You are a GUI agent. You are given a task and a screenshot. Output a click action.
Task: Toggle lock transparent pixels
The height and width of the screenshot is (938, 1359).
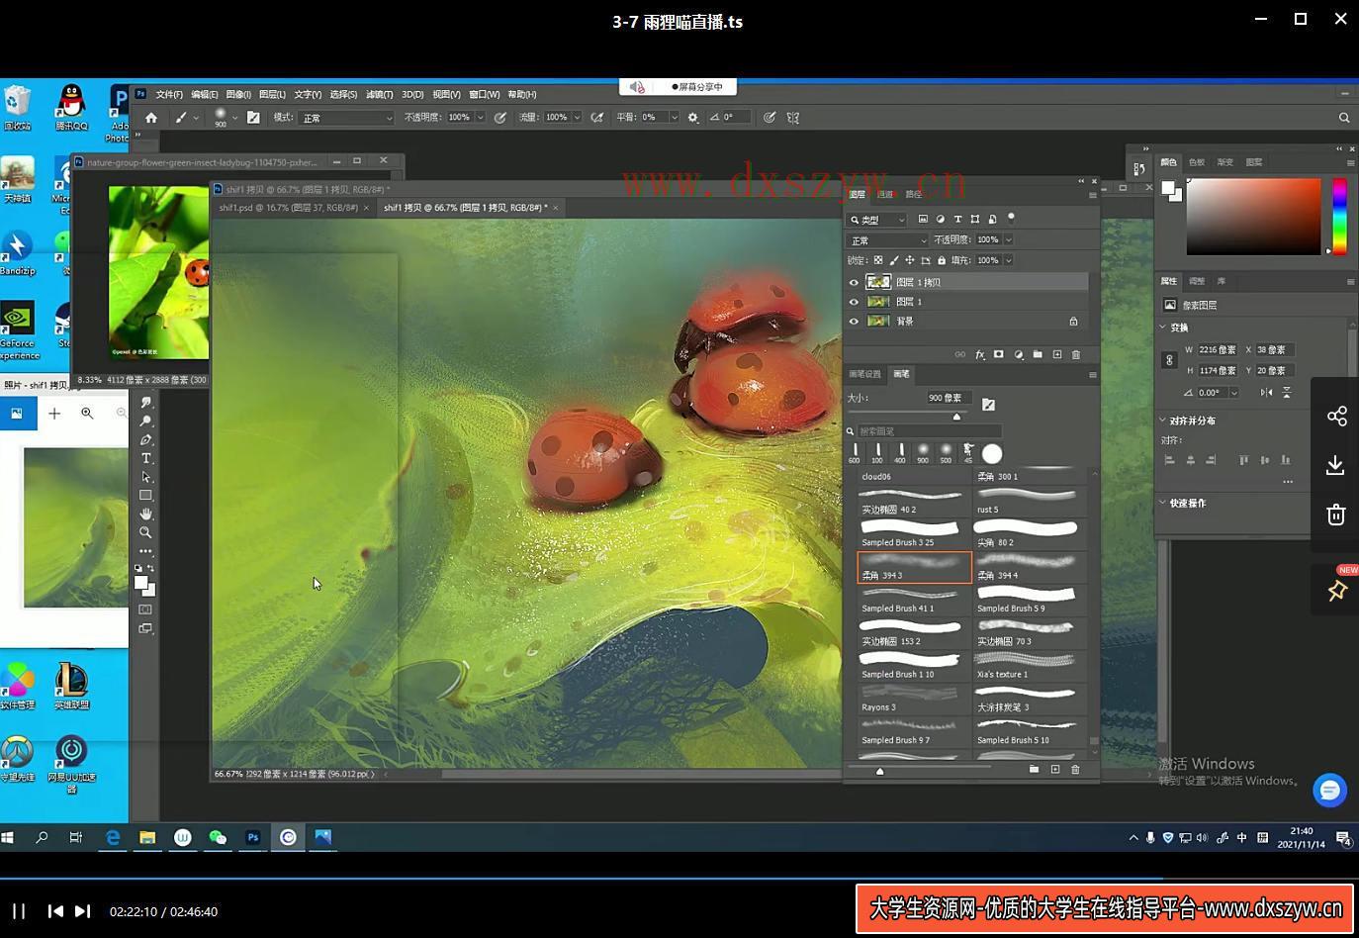pos(877,260)
